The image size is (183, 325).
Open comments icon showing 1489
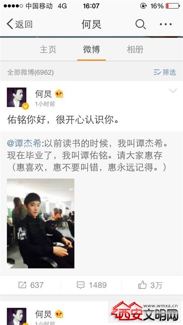point(91,285)
